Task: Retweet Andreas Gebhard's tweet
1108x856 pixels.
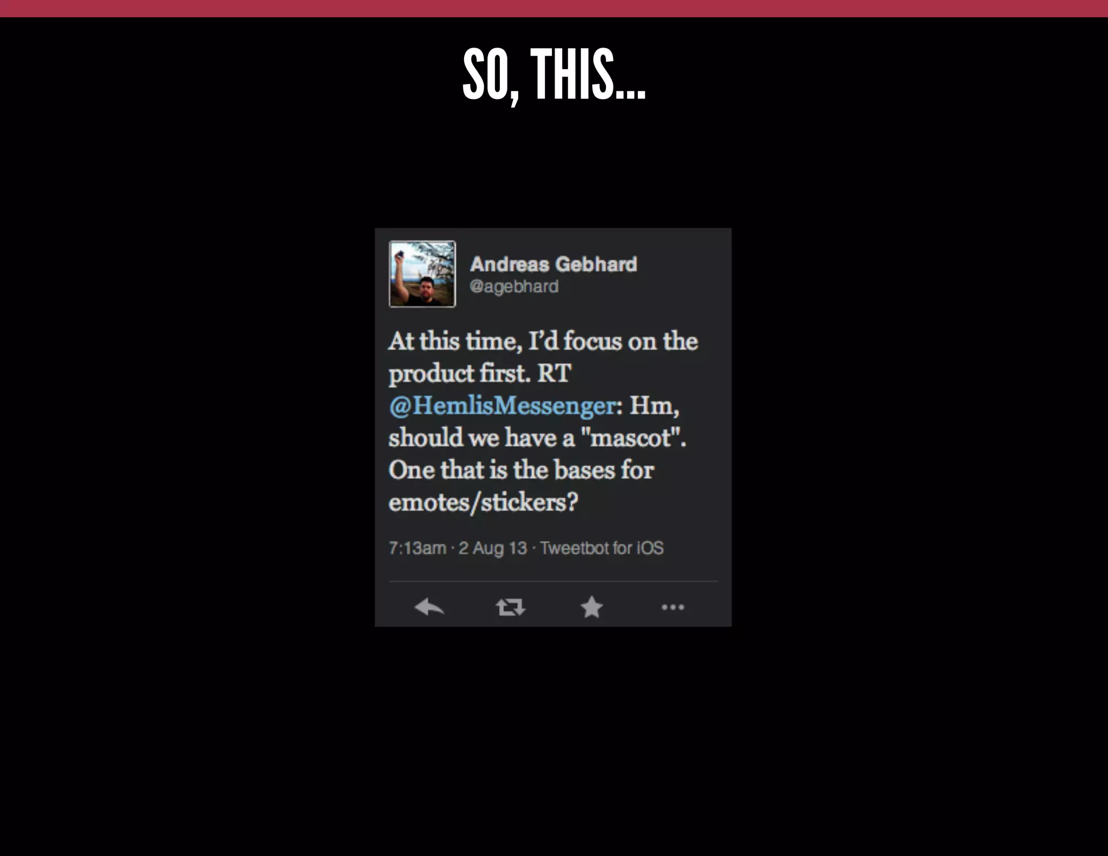Action: pos(510,607)
